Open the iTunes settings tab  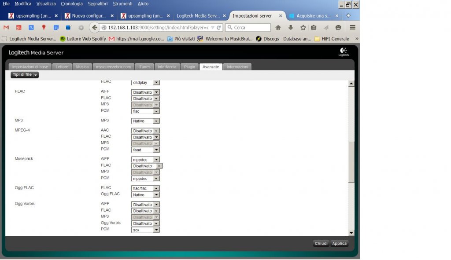click(x=144, y=67)
